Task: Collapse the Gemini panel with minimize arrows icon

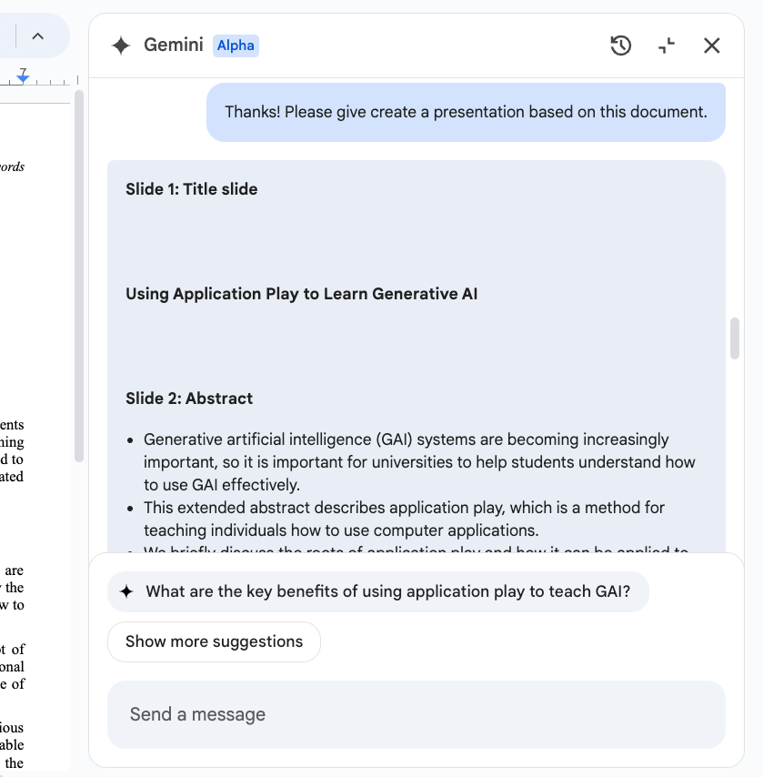Action: pyautogui.click(x=667, y=45)
